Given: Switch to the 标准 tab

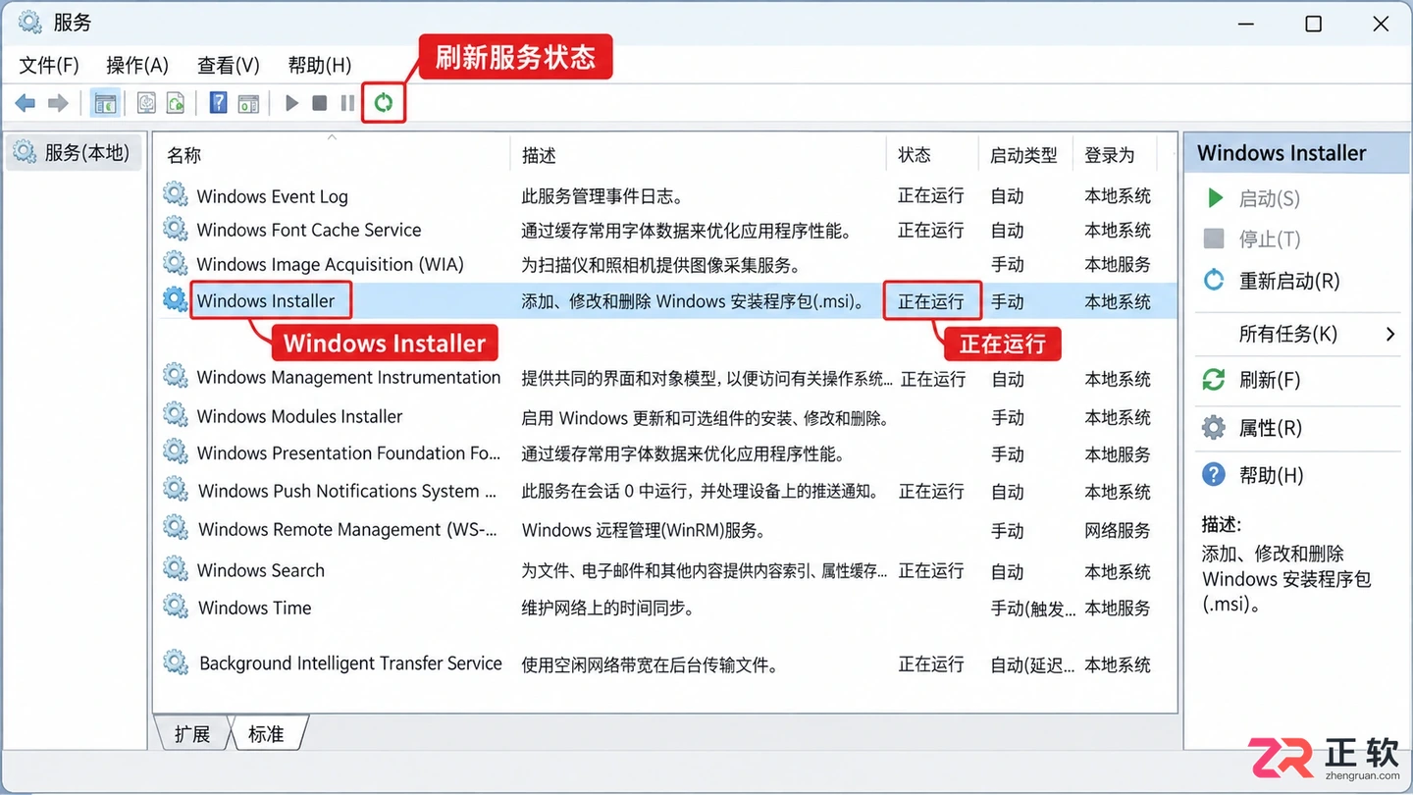Looking at the screenshot, I should click(266, 734).
